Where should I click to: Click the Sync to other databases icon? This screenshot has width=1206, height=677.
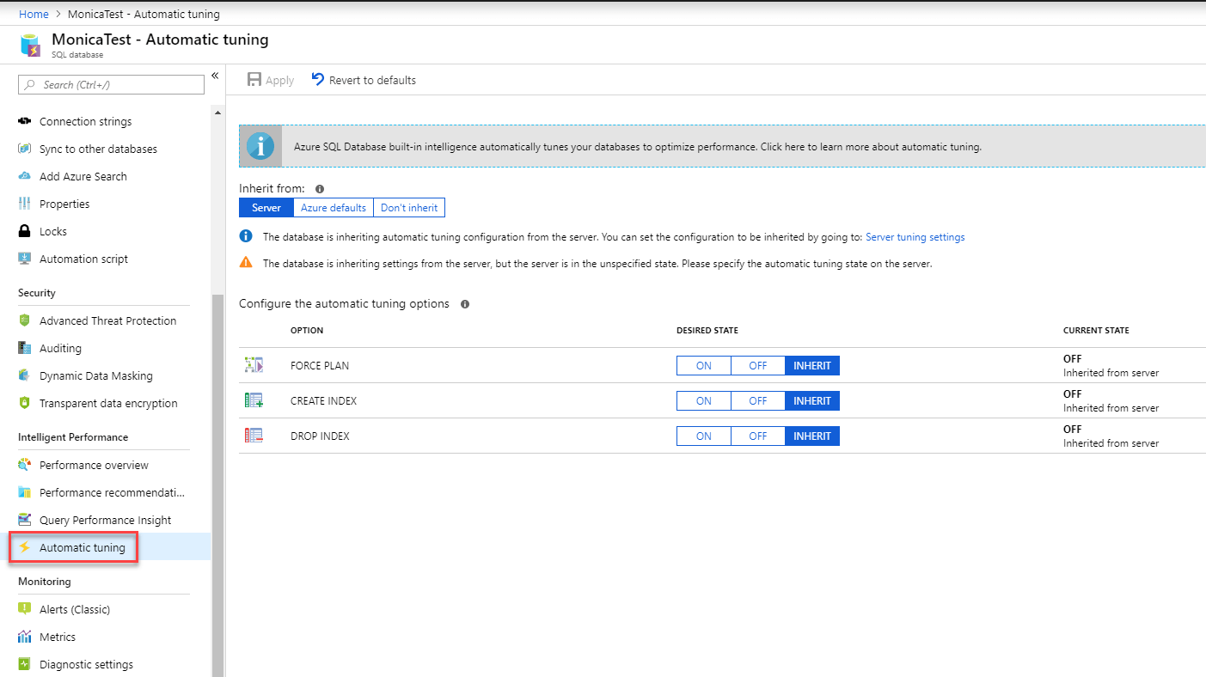click(x=25, y=149)
